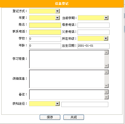125x124 pixels.
Task: Click the 年龄 input field
Action: tap(45, 46)
